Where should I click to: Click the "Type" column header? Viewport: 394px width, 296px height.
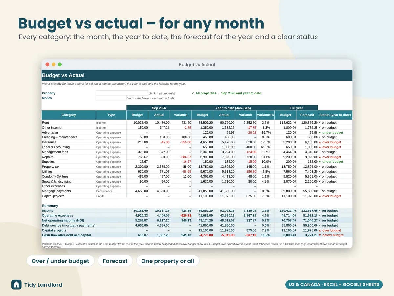[111, 115]
